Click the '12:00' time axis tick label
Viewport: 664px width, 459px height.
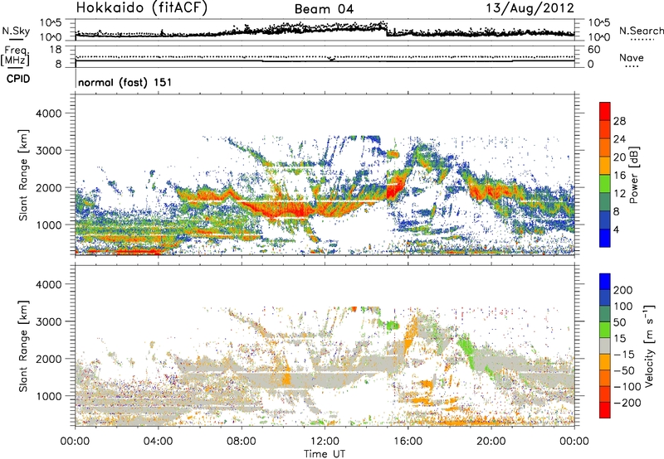[325, 442]
